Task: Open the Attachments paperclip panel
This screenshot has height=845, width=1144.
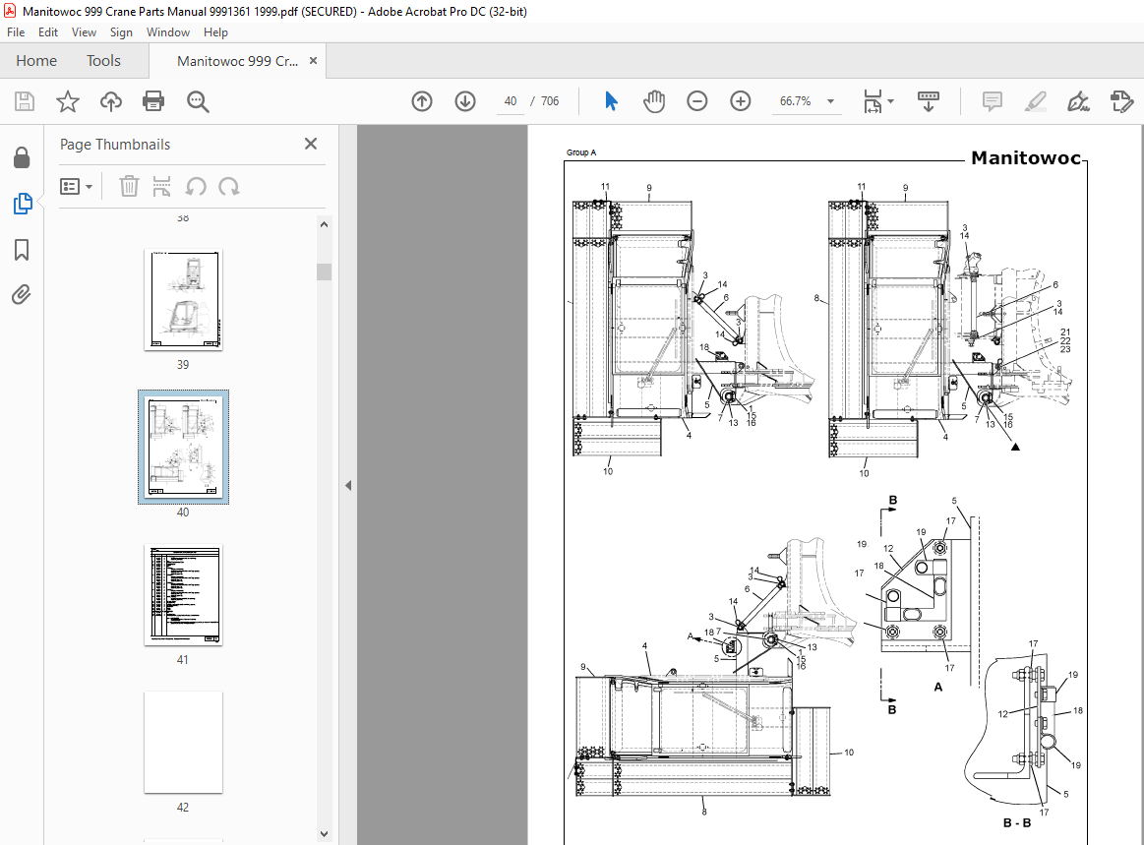Action: (x=22, y=295)
